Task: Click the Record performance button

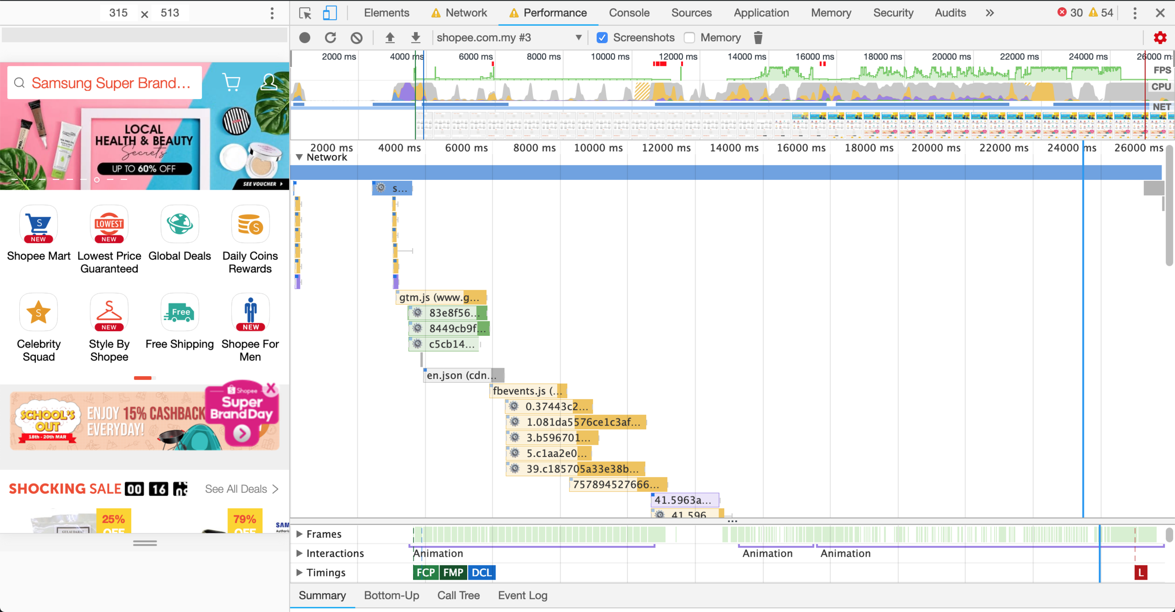Action: (305, 38)
